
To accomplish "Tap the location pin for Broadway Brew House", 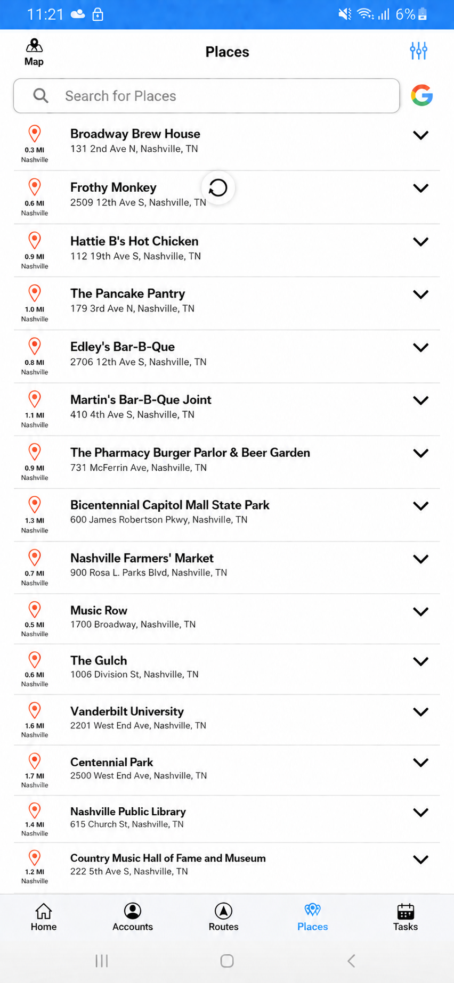I will 35,133.
